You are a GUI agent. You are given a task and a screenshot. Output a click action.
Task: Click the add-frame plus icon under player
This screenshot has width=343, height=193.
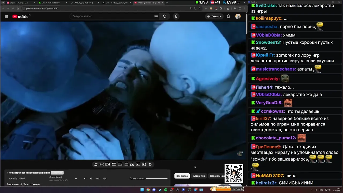pos(138,165)
